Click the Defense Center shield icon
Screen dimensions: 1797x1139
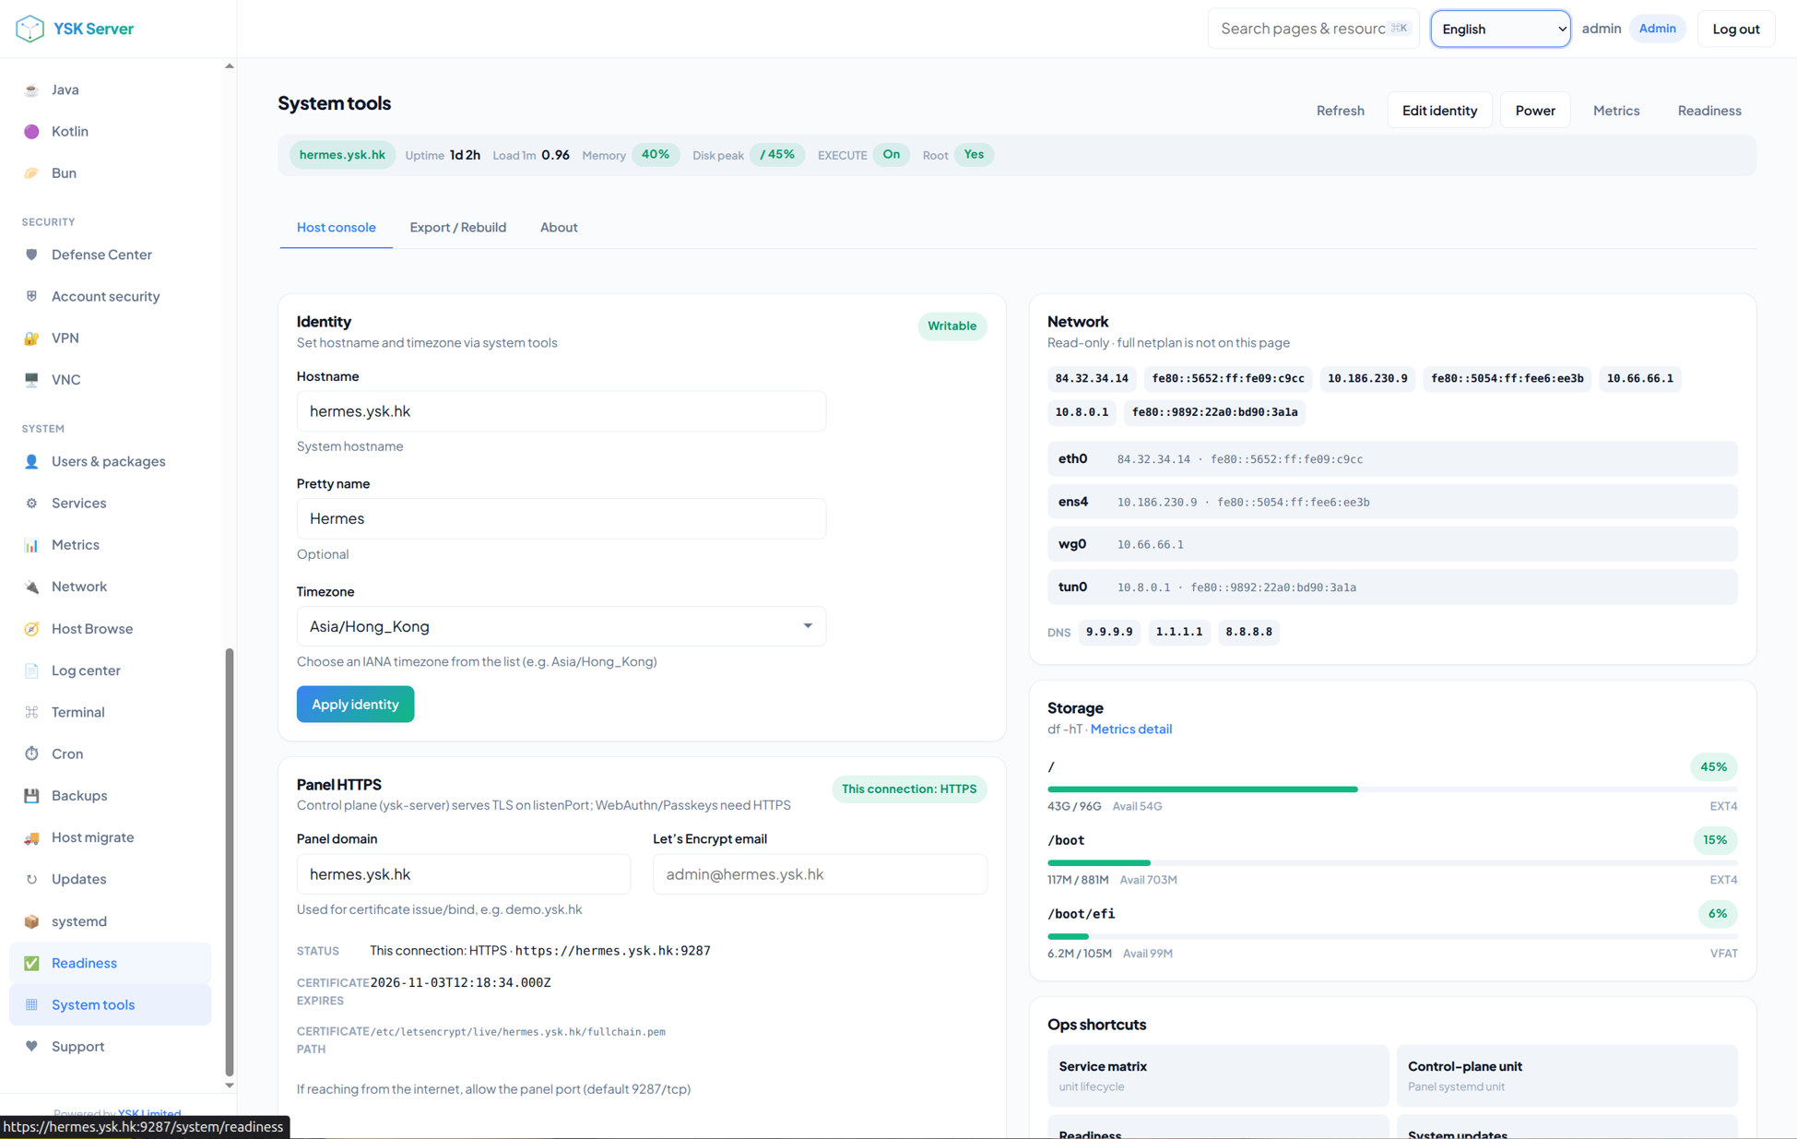pos(31,255)
